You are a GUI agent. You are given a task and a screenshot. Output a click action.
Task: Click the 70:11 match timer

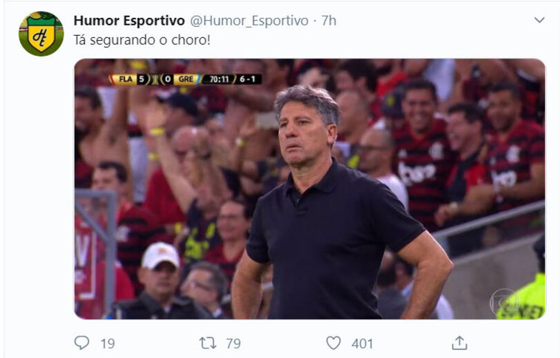tap(219, 79)
